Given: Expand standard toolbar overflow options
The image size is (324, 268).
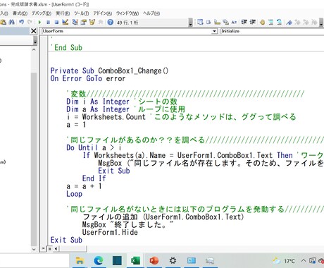Looking at the screenshot, I should [x=190, y=23].
